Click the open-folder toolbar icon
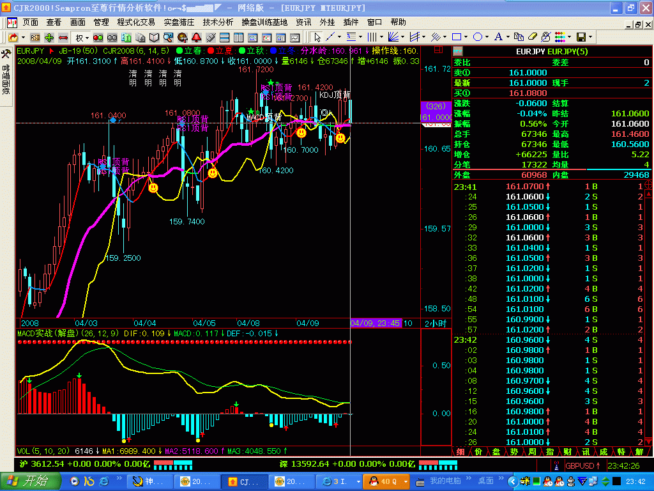 (13, 38)
